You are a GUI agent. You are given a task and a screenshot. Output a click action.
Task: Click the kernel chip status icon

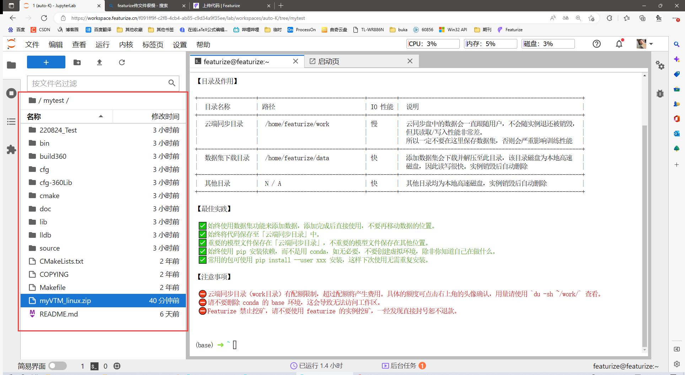[117, 366]
